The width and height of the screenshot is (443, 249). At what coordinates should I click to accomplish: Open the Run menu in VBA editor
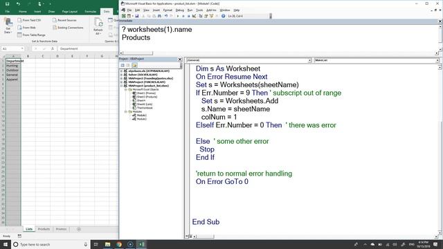[x=190, y=10]
